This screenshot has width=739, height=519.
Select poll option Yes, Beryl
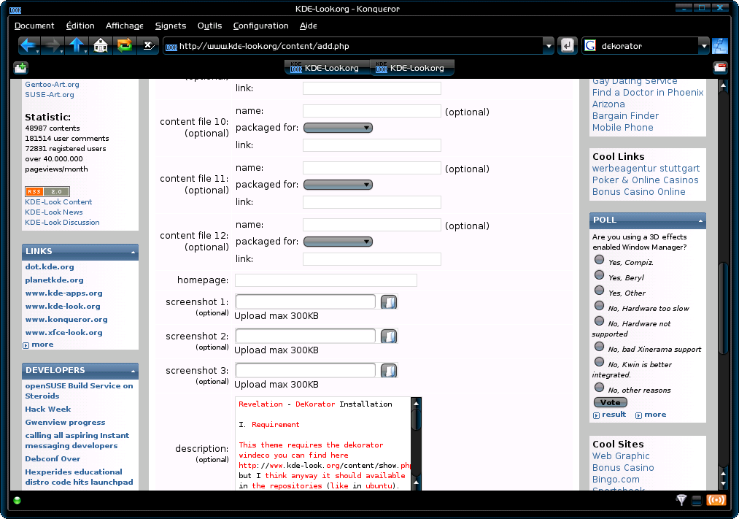point(599,274)
